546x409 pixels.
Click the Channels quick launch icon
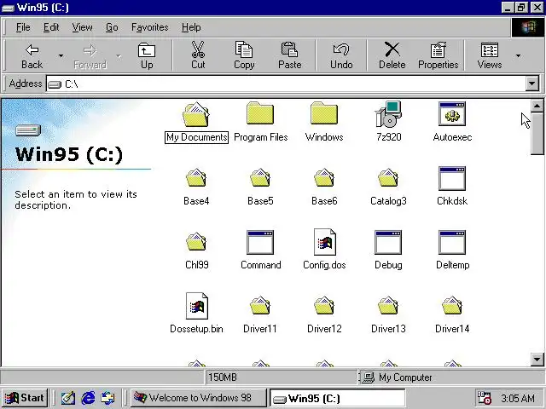[107, 398]
